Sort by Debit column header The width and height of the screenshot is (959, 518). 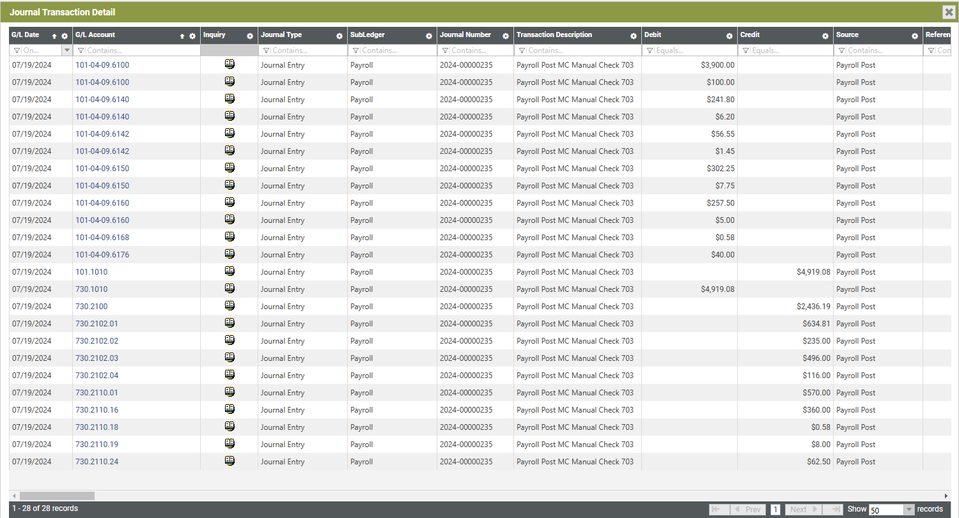653,35
